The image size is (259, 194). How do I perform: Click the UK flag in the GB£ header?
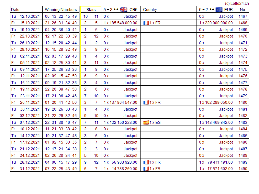point(123,9)
